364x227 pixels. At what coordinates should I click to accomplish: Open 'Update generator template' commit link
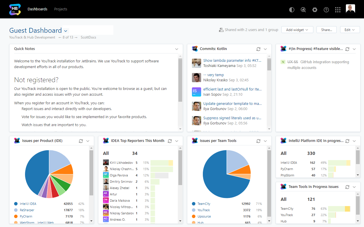[232, 104]
